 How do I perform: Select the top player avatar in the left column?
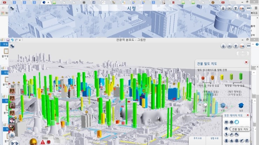point(12,91)
